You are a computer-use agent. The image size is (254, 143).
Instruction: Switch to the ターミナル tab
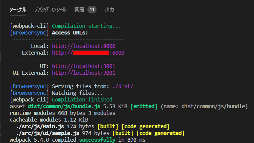pyautogui.click(x=18, y=10)
